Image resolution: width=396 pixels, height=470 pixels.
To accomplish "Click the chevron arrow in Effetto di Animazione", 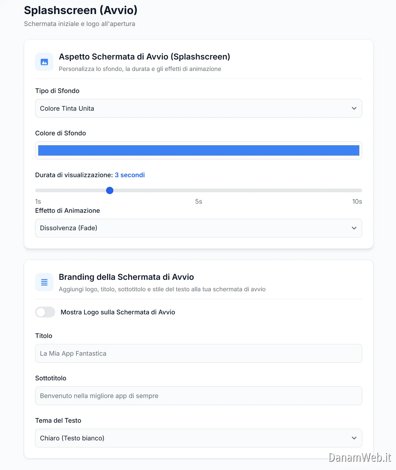I will [354, 228].
